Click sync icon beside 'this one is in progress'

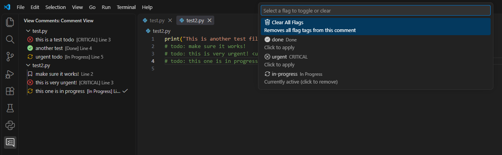click(30, 91)
